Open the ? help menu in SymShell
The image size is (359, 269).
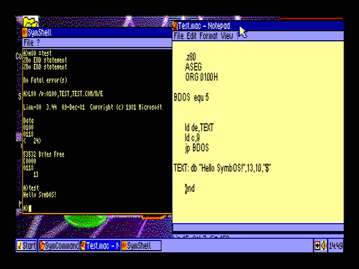tap(38, 43)
